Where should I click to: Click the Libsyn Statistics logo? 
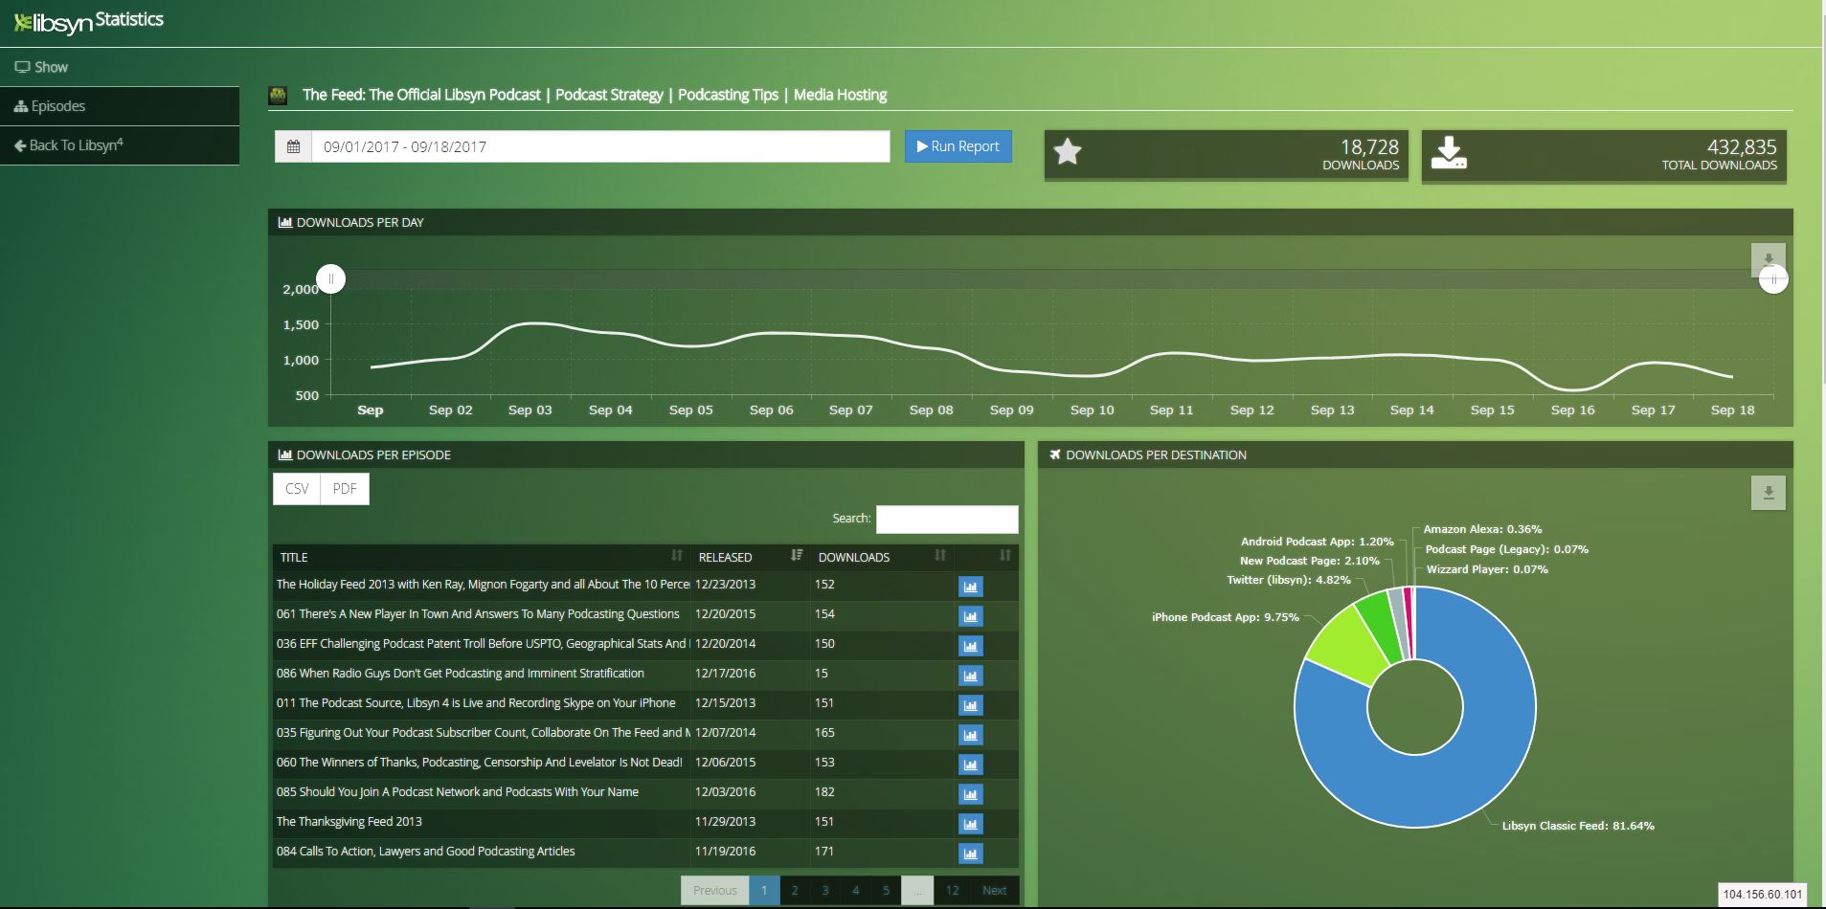point(88,21)
